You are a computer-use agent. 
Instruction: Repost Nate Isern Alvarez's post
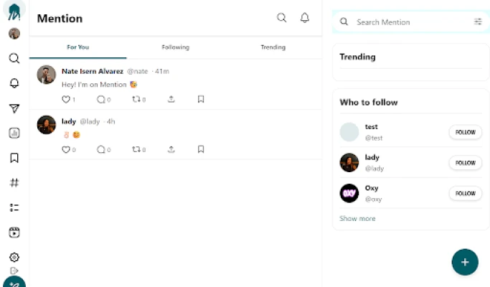(x=136, y=100)
